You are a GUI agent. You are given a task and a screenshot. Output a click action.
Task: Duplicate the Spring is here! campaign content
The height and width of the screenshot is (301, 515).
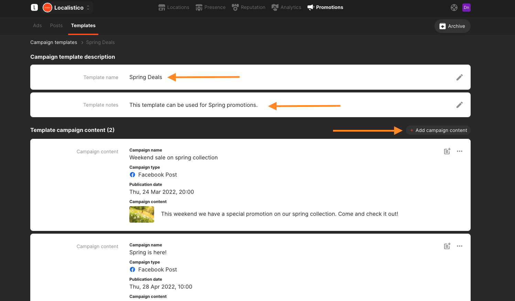[x=447, y=246]
